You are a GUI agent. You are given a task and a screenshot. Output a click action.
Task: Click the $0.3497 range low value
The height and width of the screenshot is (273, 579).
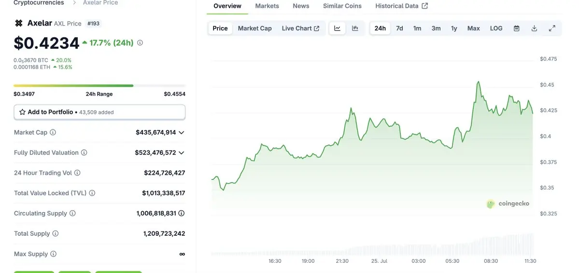point(24,94)
